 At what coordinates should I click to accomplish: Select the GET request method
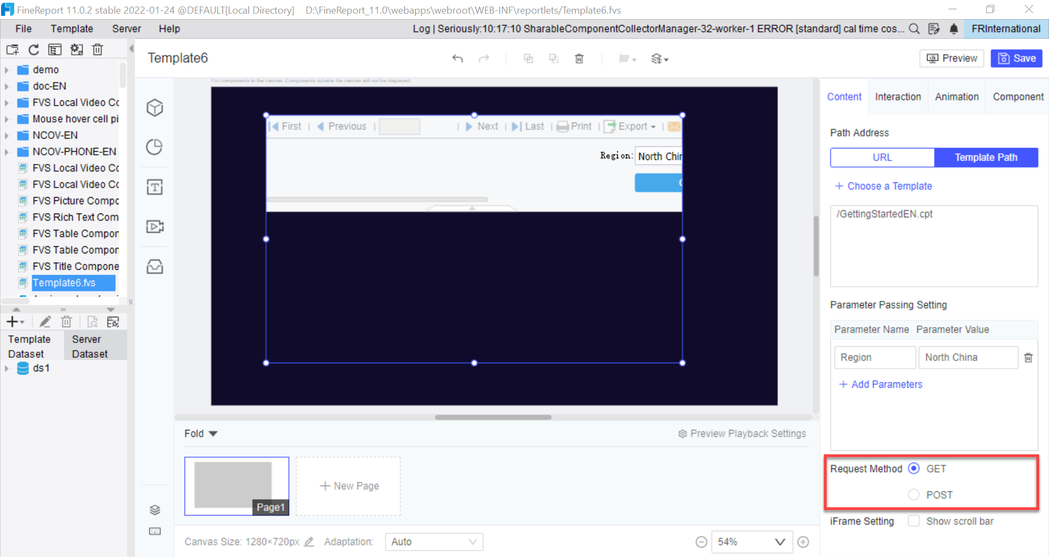point(914,468)
